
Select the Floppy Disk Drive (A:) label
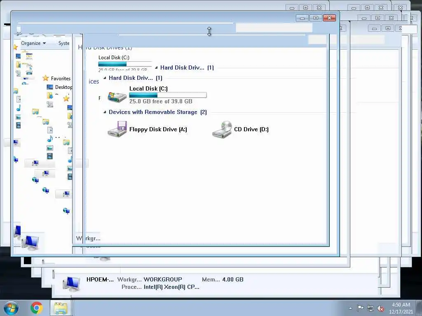point(158,129)
